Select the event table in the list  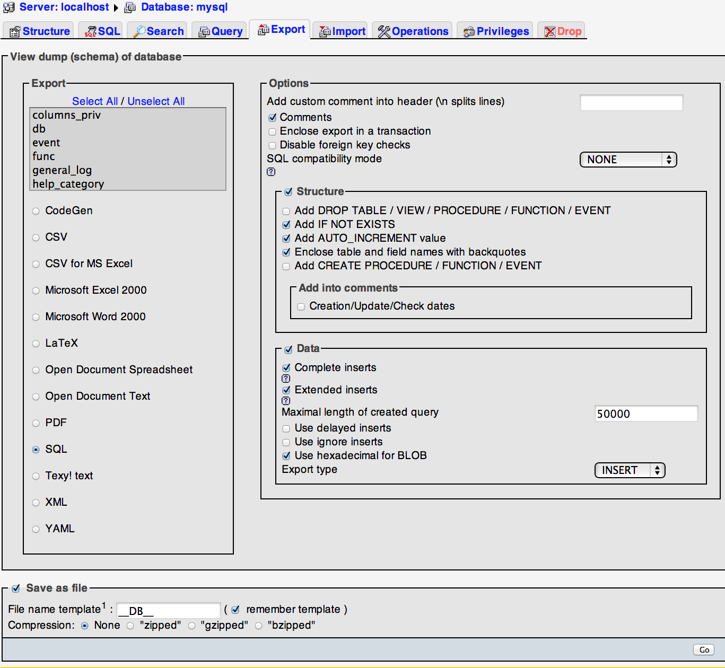[x=128, y=143]
